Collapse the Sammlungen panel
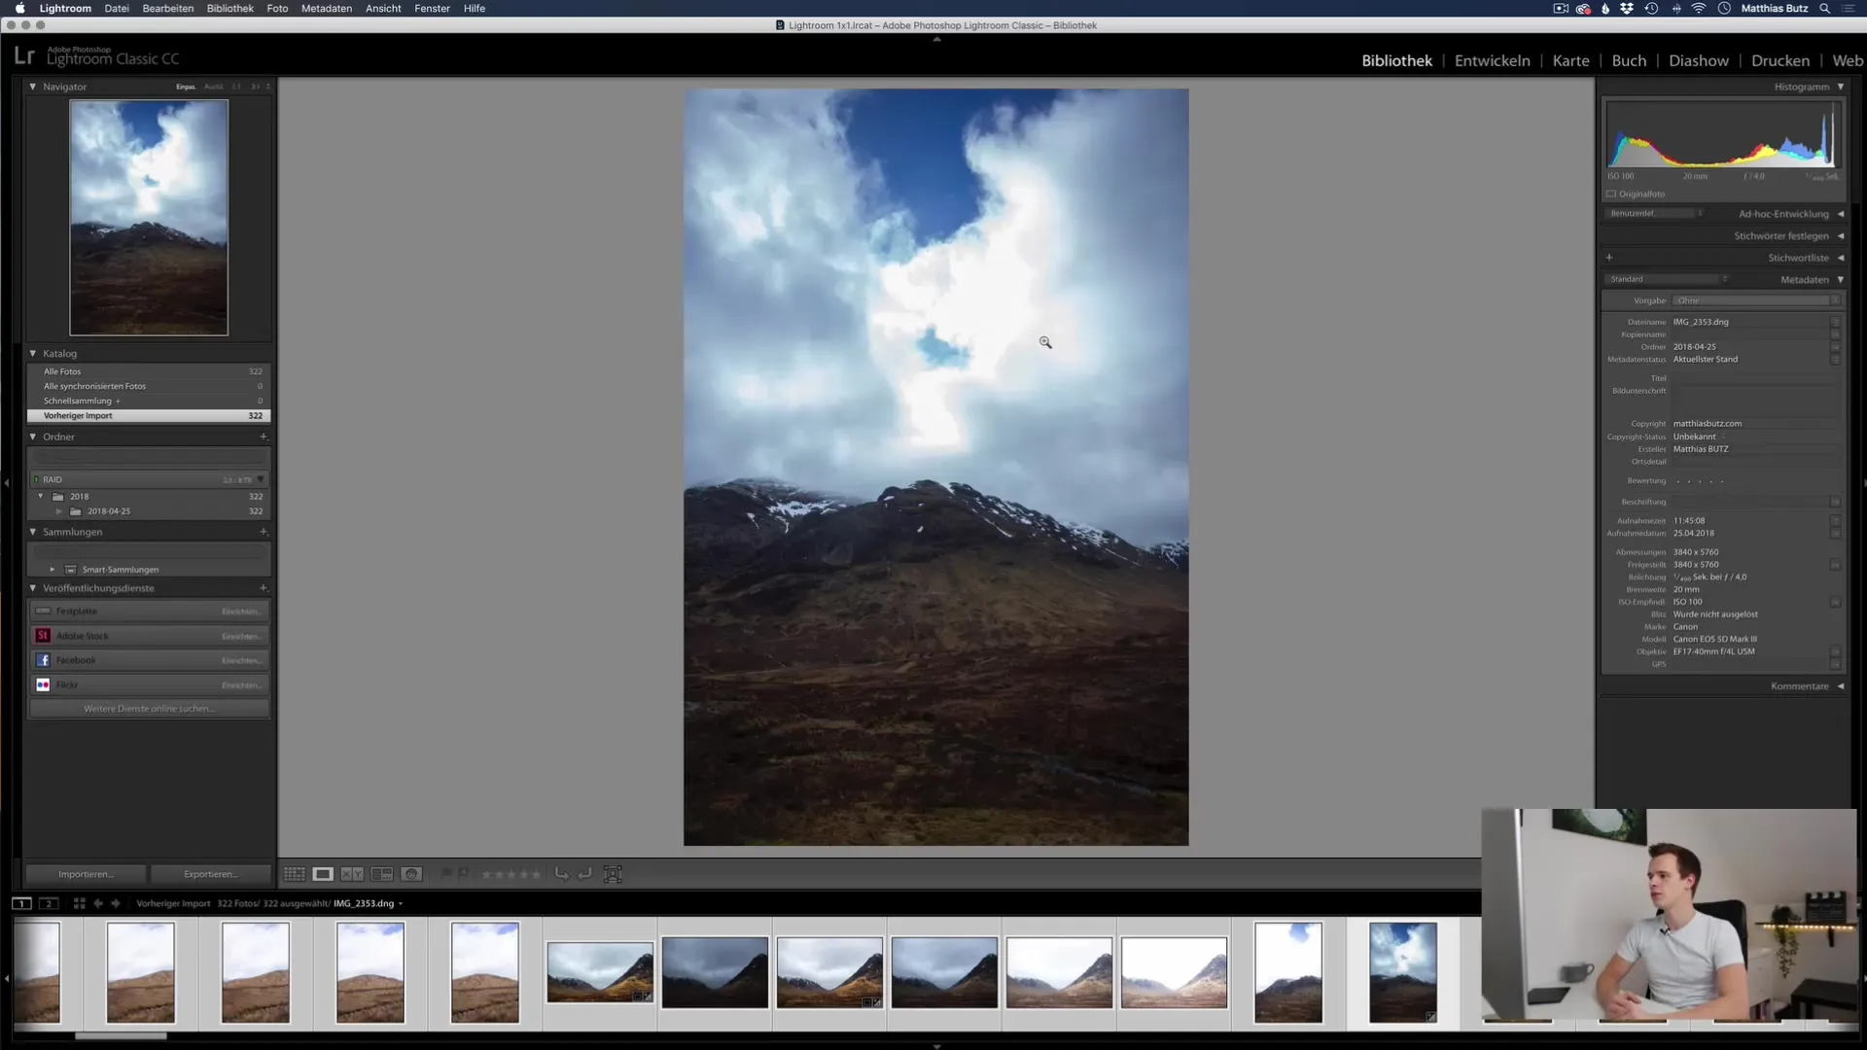 click(32, 532)
